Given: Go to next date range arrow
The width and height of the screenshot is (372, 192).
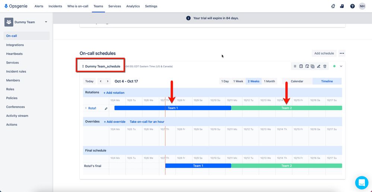Looking at the screenshot, I should [108, 81].
